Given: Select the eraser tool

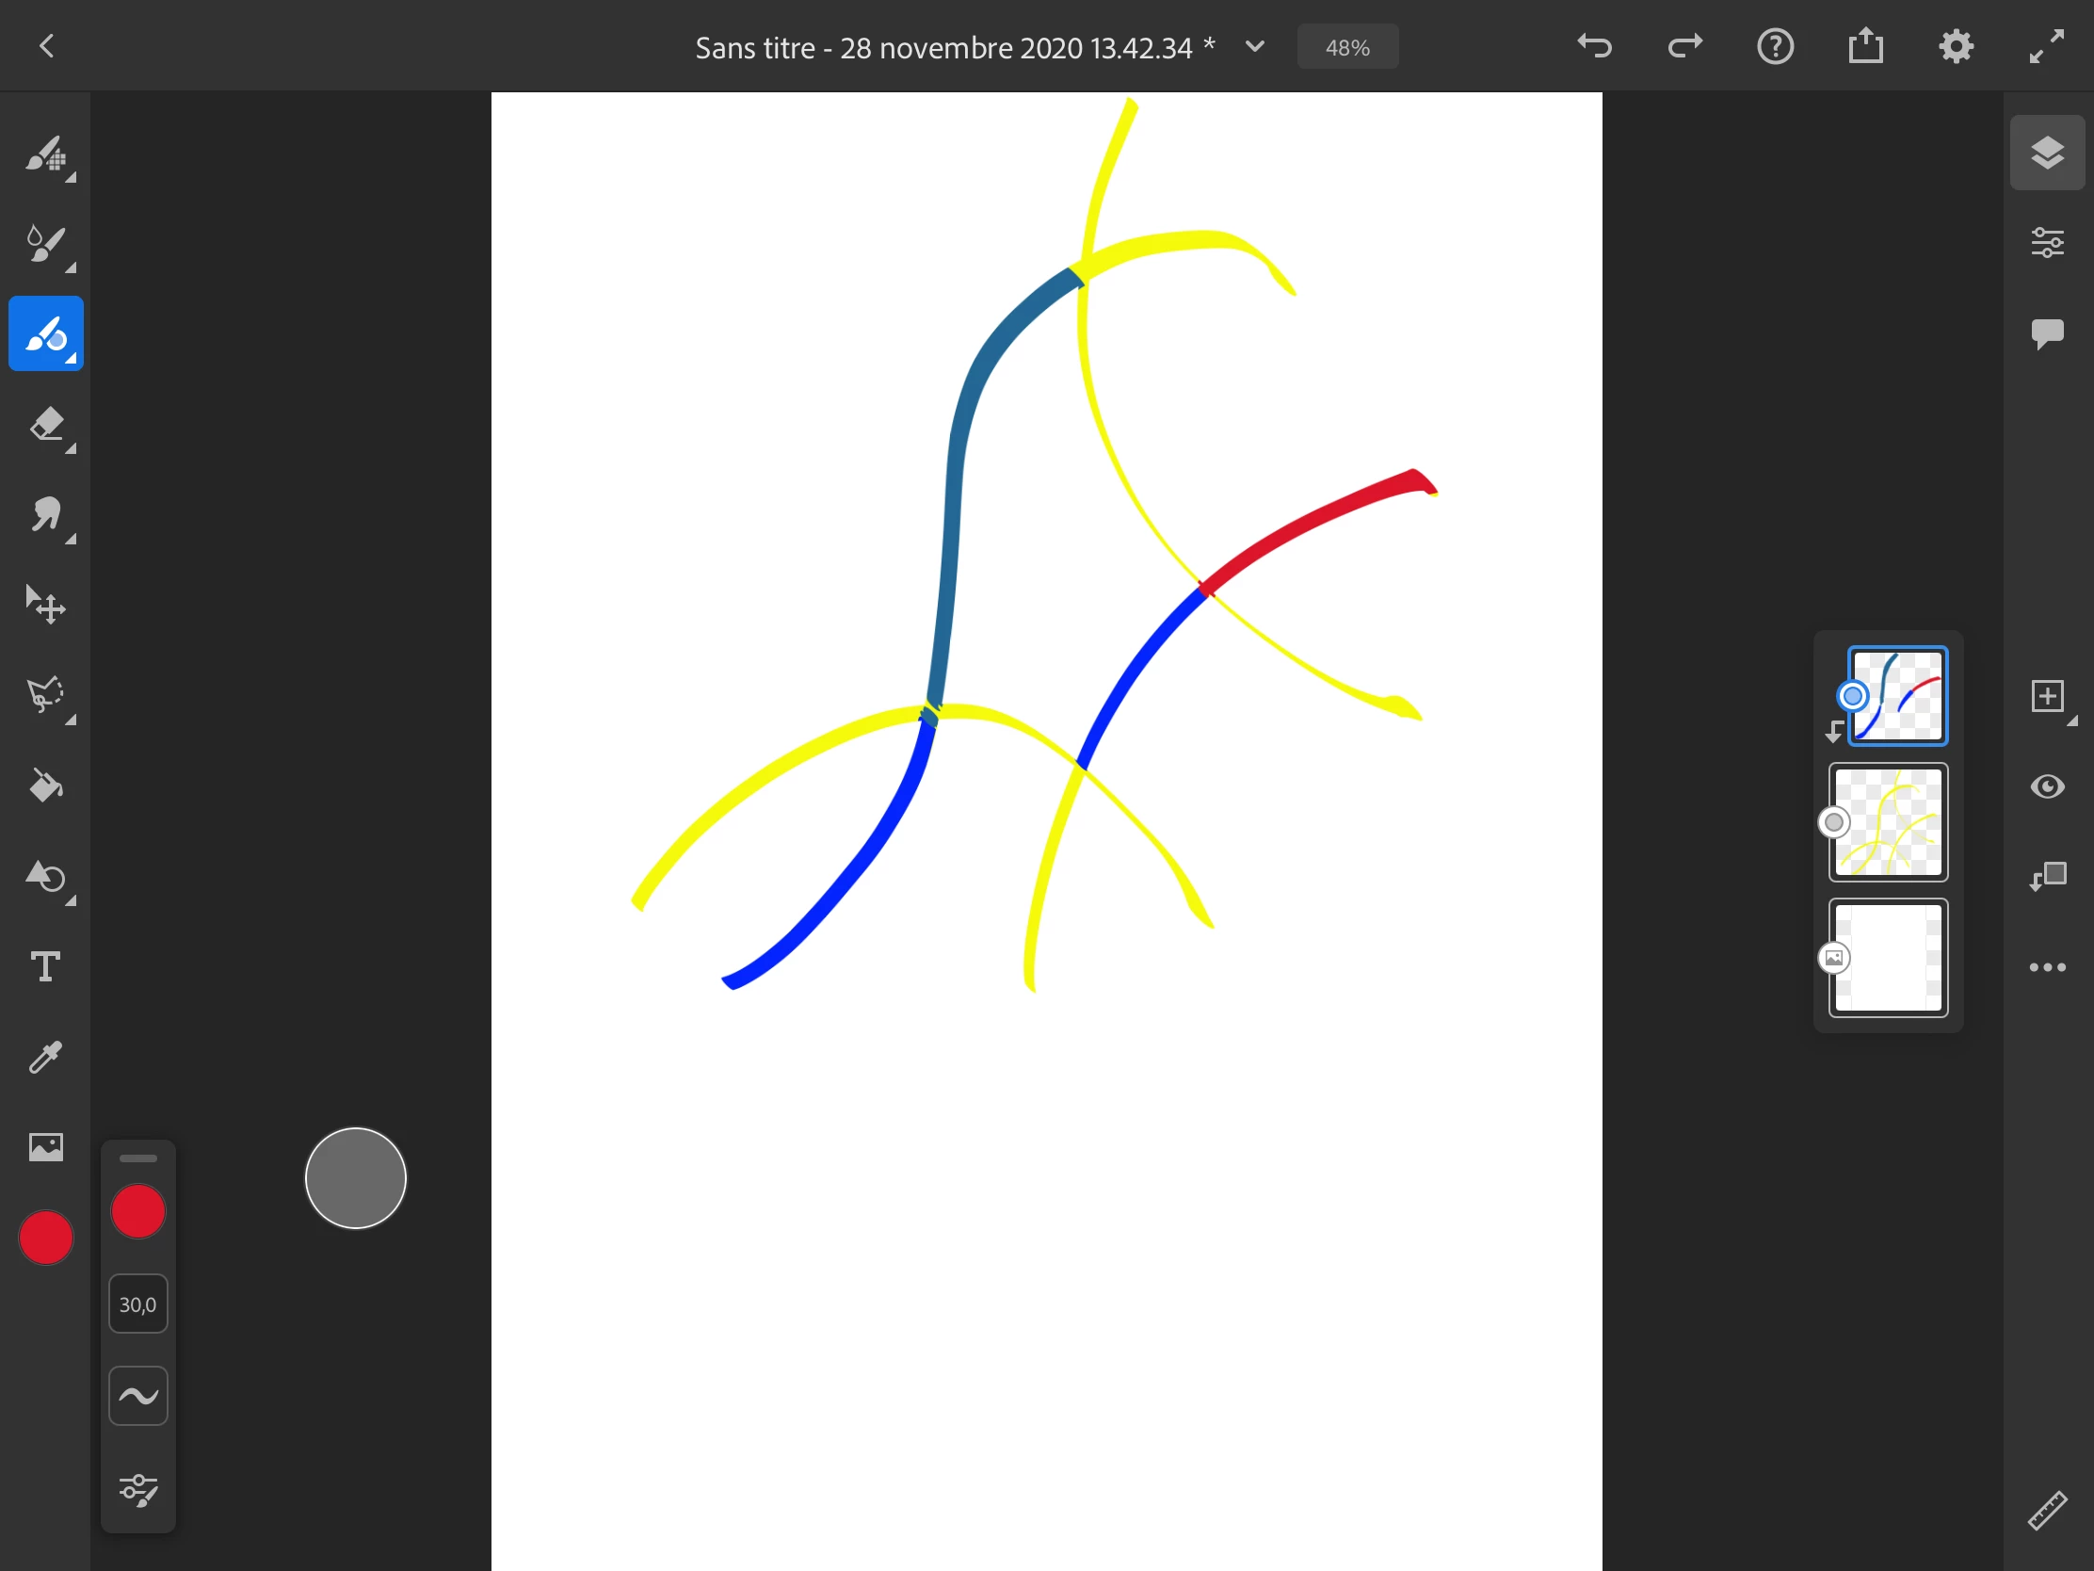Looking at the screenshot, I should 45,424.
